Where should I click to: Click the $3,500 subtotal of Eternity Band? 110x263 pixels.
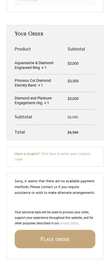[73, 81]
